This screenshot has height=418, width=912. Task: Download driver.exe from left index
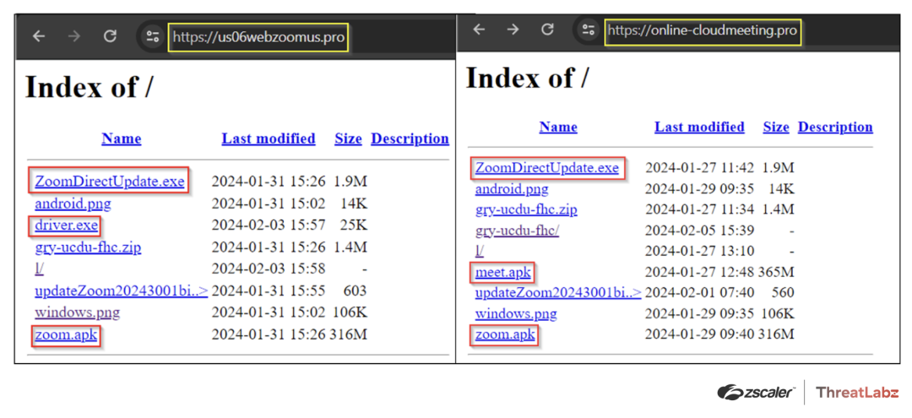67,225
